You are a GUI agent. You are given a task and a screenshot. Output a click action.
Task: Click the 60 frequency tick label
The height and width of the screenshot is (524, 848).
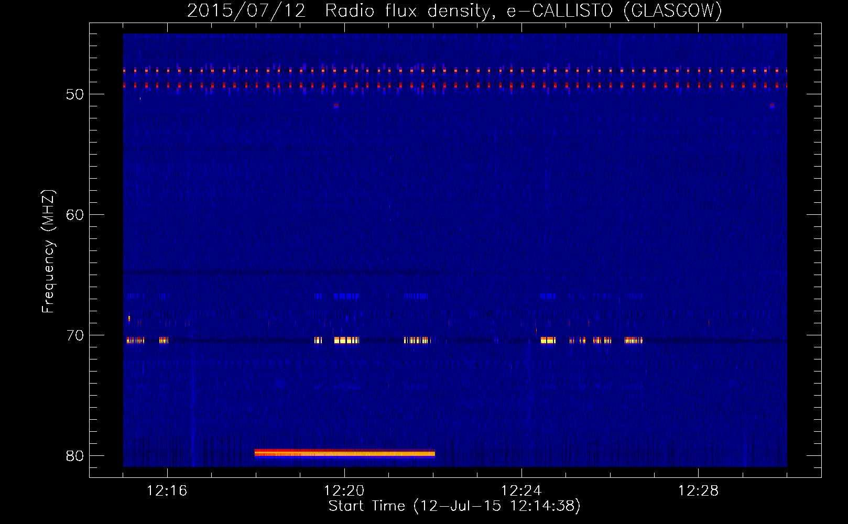coord(75,215)
